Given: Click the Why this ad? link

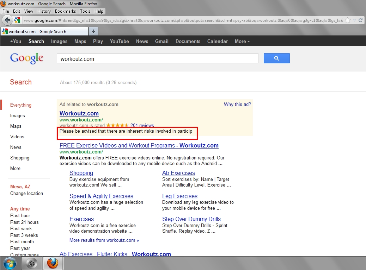Looking at the screenshot, I should click(237, 105).
